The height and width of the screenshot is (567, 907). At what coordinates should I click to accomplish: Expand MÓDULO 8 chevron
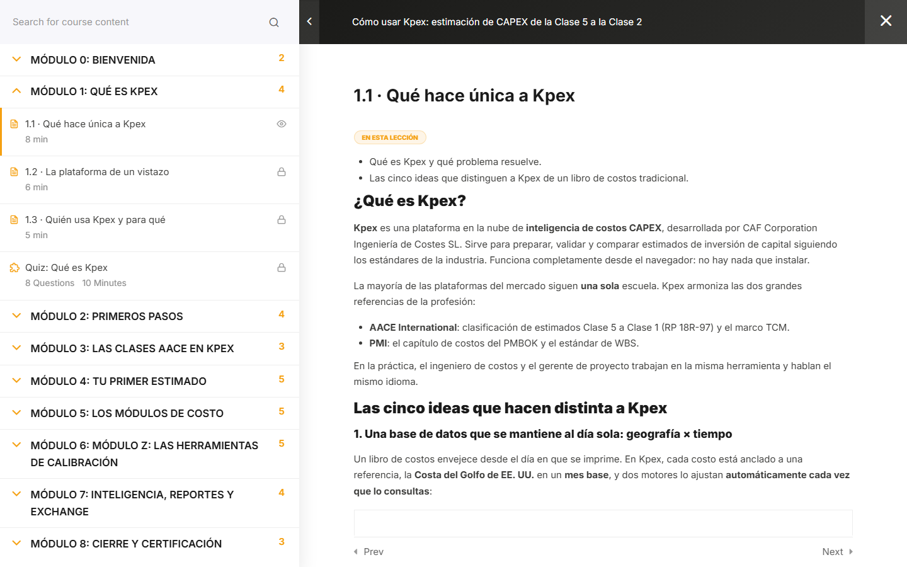pos(17,543)
